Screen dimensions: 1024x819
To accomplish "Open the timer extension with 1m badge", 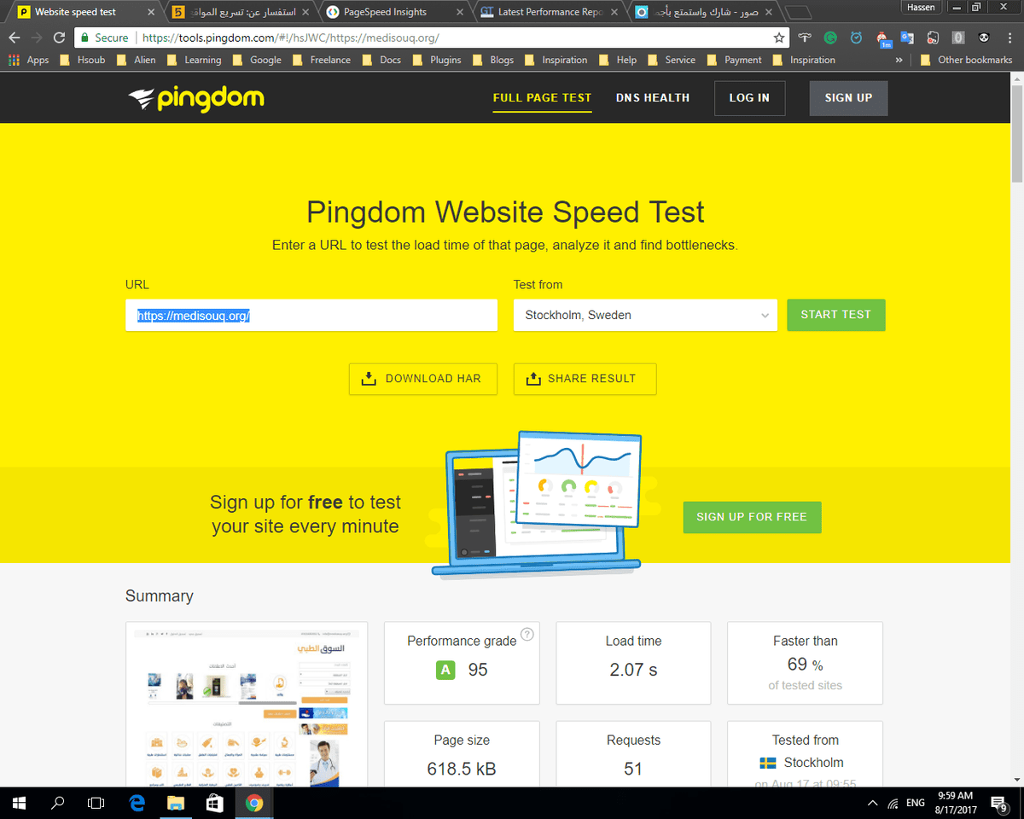I will tap(883, 38).
